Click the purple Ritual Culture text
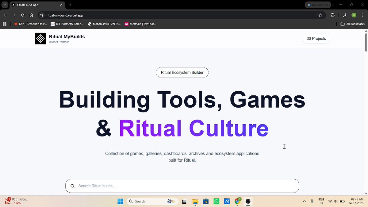This screenshot has height=207, width=368. (194, 128)
